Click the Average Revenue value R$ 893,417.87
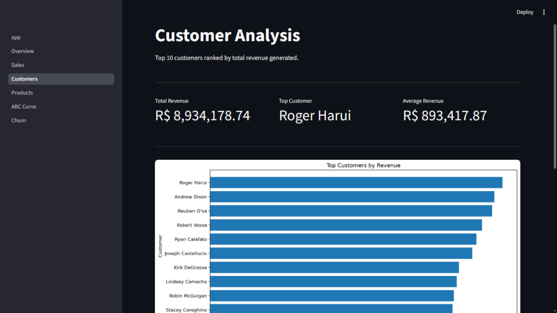Viewport: 557px width, 313px height. point(445,116)
